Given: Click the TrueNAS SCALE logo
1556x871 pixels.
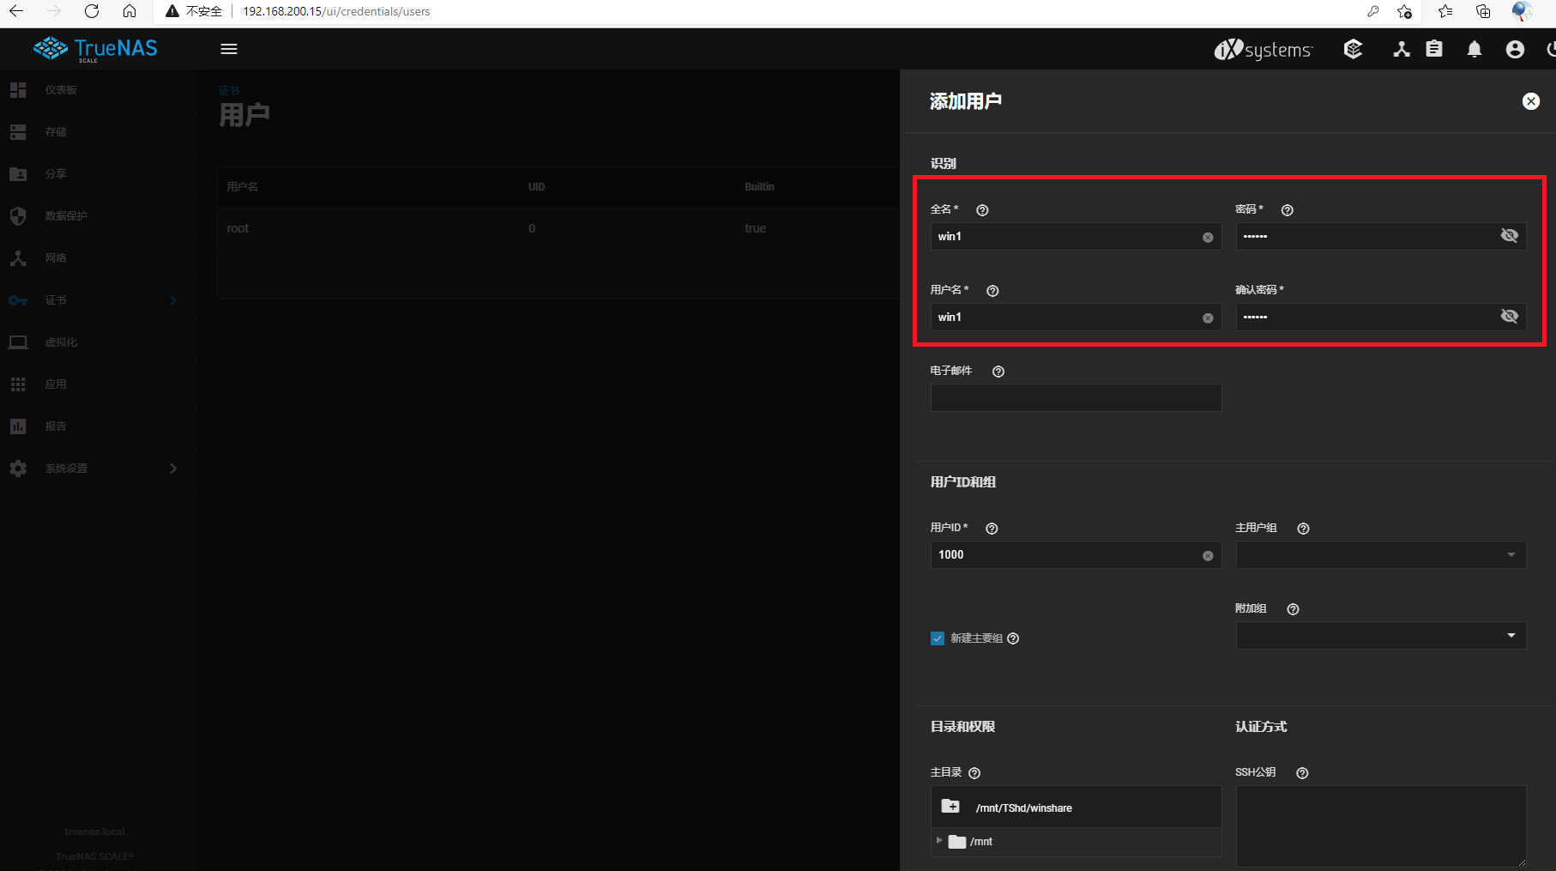Looking at the screenshot, I should (95, 49).
